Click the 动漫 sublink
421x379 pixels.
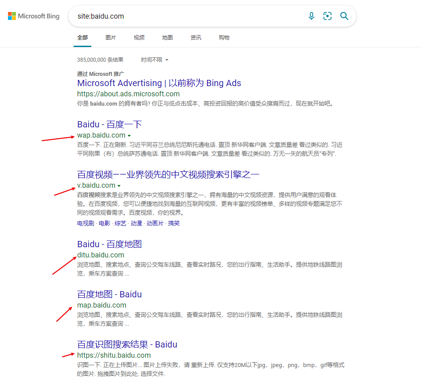tap(136, 224)
